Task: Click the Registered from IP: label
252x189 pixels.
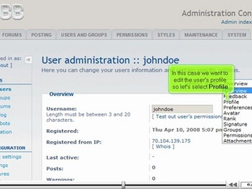Action: click(74, 142)
